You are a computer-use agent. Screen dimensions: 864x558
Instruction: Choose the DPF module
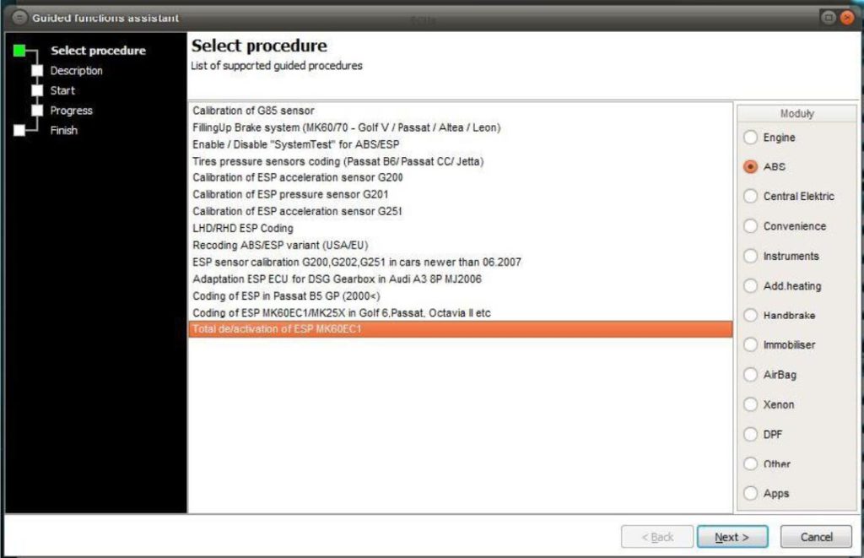[750, 434]
